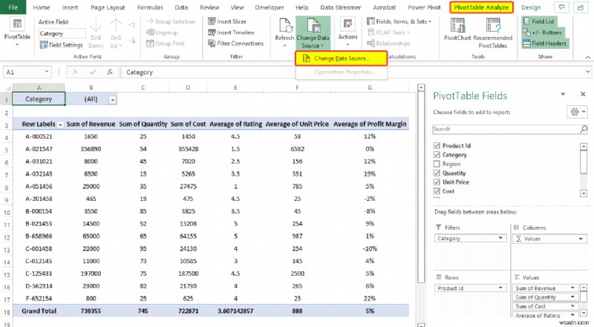The image size is (594, 327).
Task: Open the Change Data Source dropdown button
Action: [x=313, y=33]
